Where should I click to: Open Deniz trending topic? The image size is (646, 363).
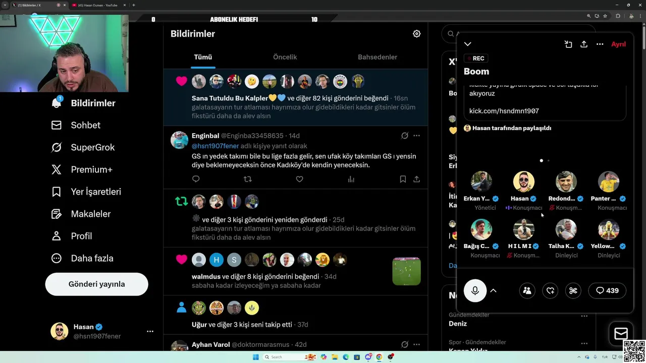[458, 324]
